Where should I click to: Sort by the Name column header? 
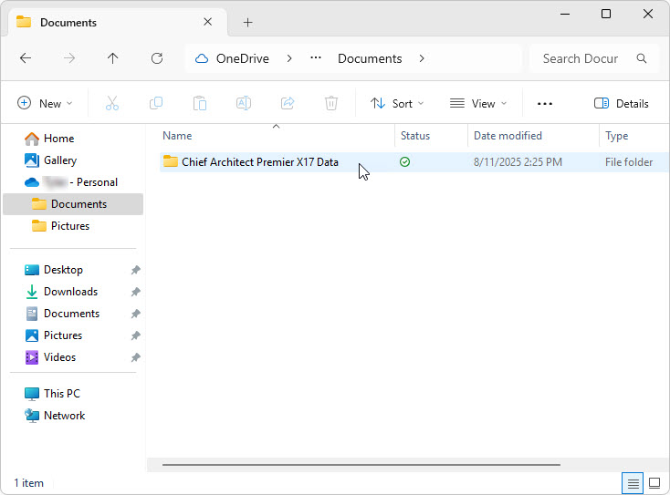[x=277, y=136]
